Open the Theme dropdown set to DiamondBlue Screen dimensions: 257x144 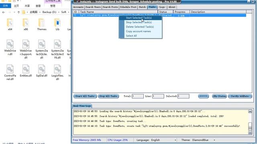[204, 140]
